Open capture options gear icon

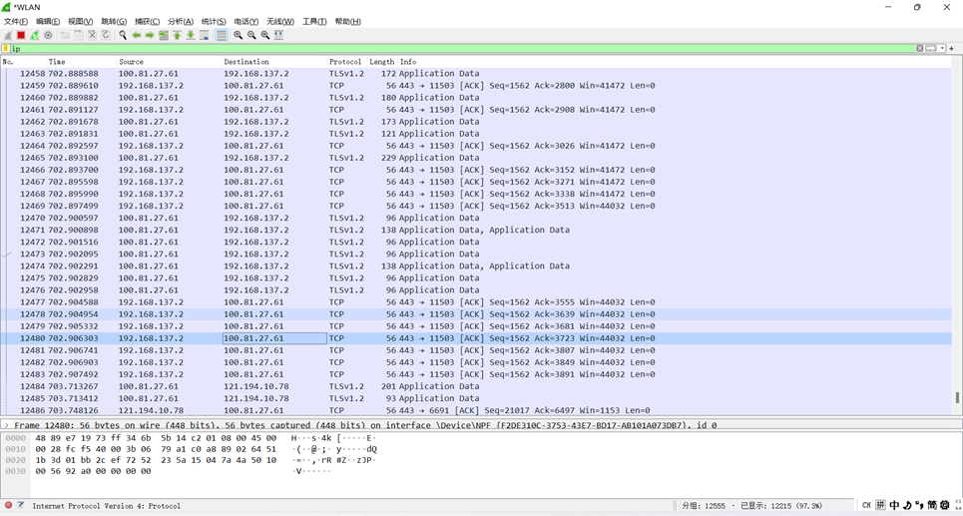(48, 35)
